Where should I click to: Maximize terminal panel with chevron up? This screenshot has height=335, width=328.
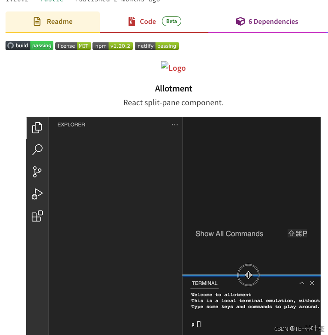pos(302,283)
